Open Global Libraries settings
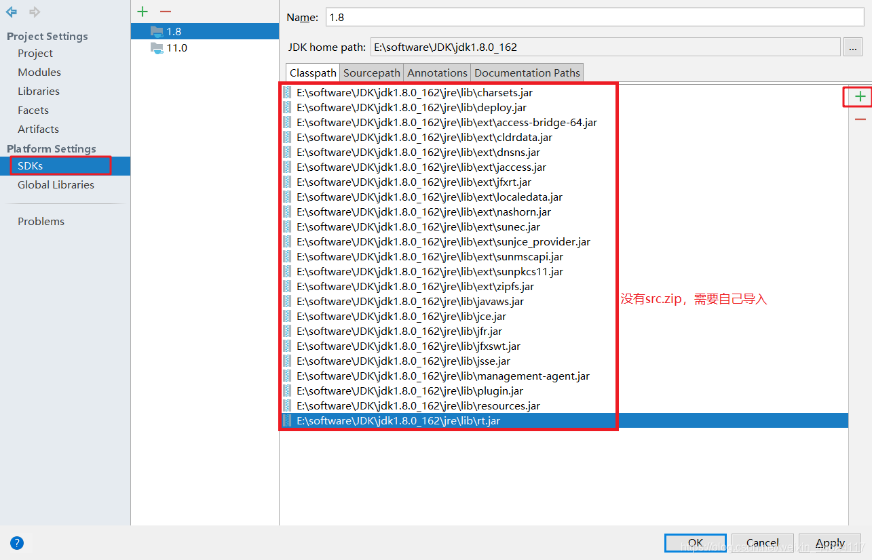This screenshot has height=560, width=872. pos(56,184)
